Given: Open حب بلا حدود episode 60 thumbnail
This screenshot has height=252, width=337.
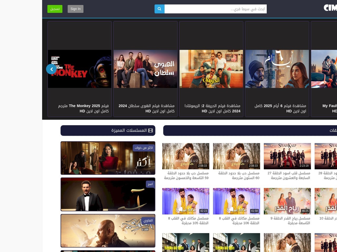Looking at the screenshot, I should (x=236, y=156).
